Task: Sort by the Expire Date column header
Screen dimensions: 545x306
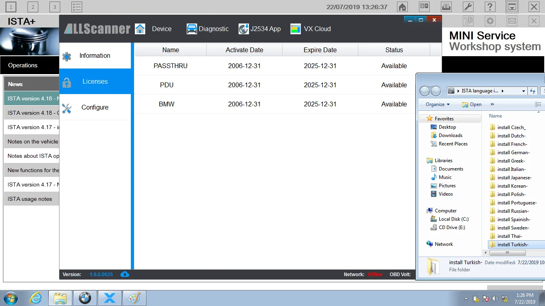Action: [320, 50]
